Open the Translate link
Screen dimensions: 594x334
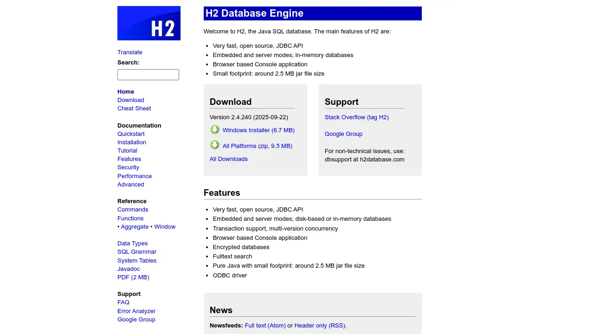(x=130, y=52)
